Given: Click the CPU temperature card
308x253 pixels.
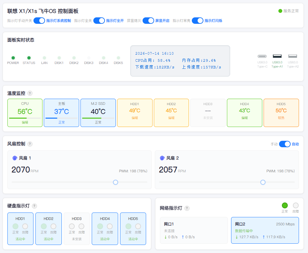Looking at the screenshot, I should coord(25,113).
